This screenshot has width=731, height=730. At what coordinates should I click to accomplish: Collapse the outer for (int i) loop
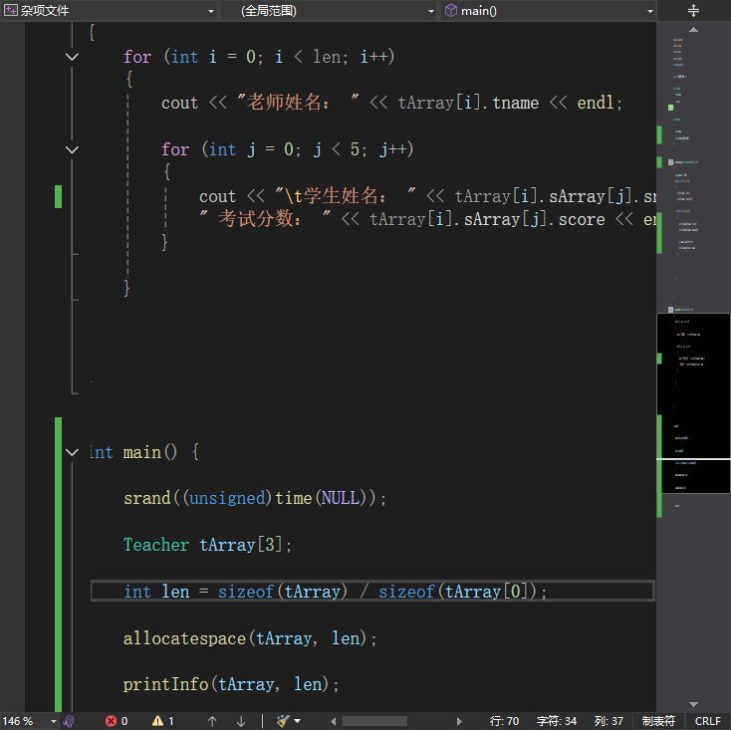coord(72,57)
